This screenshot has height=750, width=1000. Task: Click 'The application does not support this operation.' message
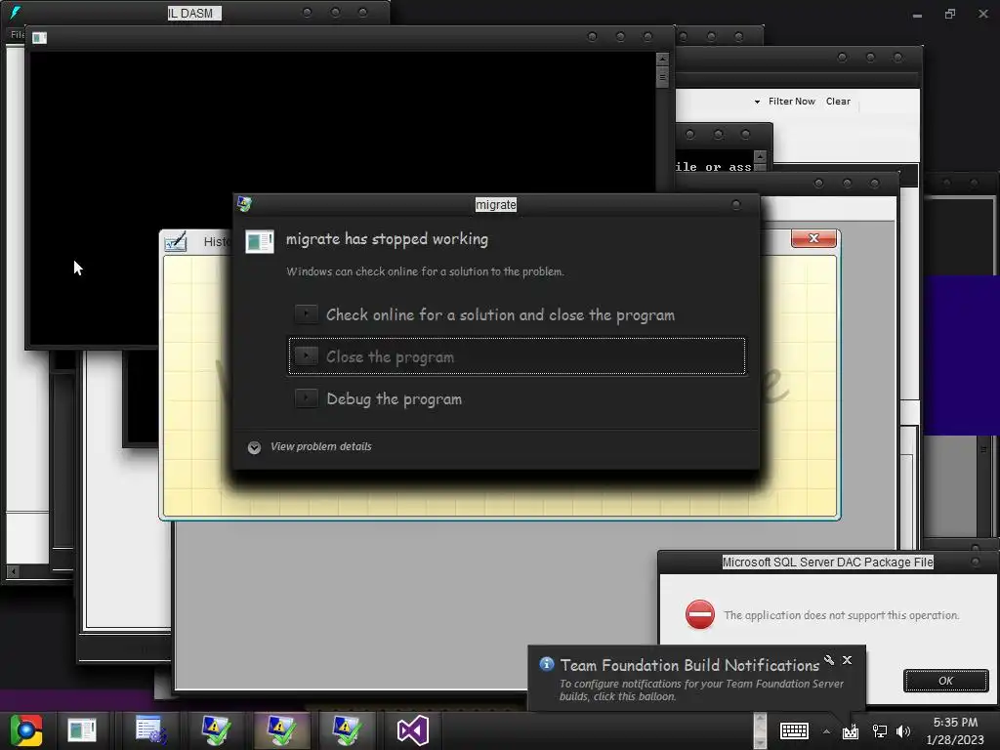(841, 615)
